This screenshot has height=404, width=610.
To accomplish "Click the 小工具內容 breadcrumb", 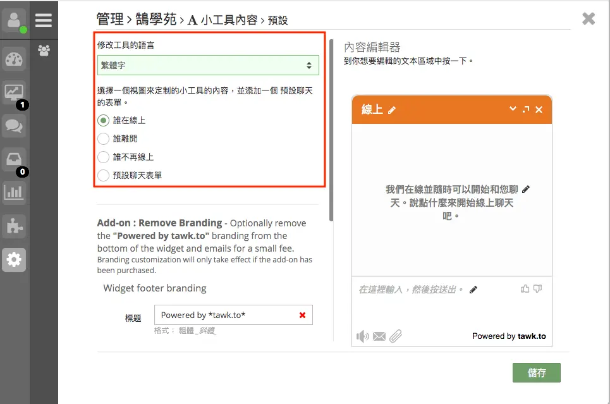I will click(229, 20).
